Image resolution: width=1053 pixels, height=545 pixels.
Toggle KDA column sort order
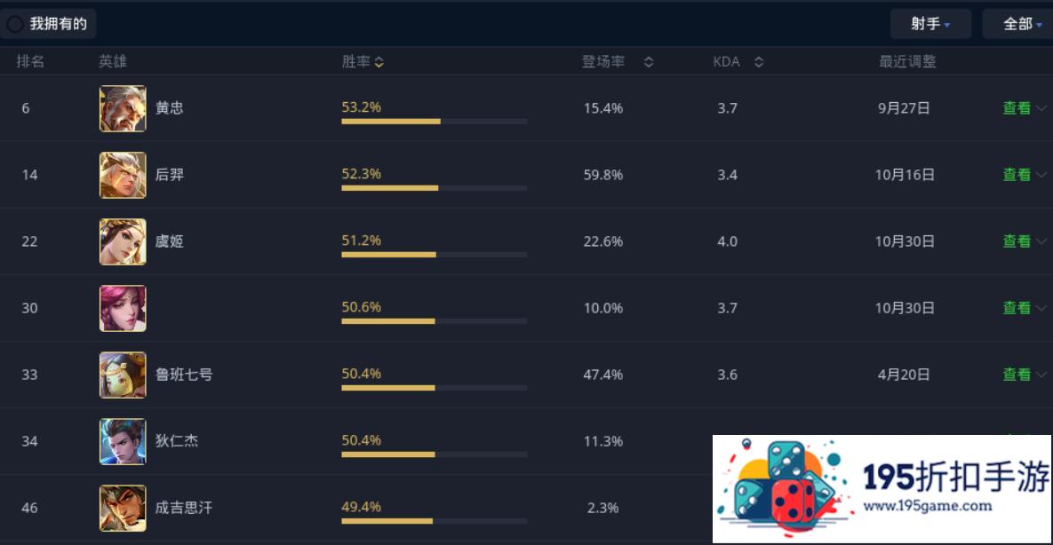[759, 62]
